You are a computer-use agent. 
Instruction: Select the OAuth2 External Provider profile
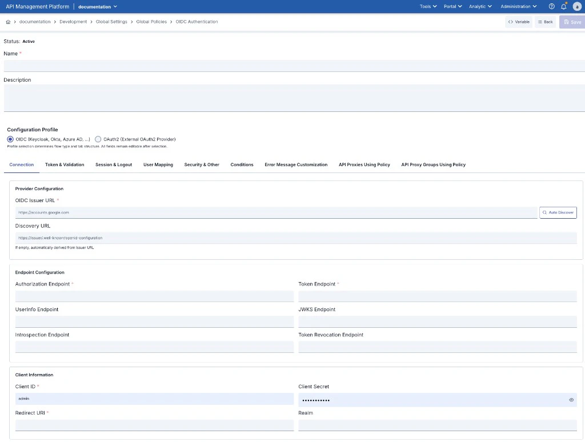(98, 139)
